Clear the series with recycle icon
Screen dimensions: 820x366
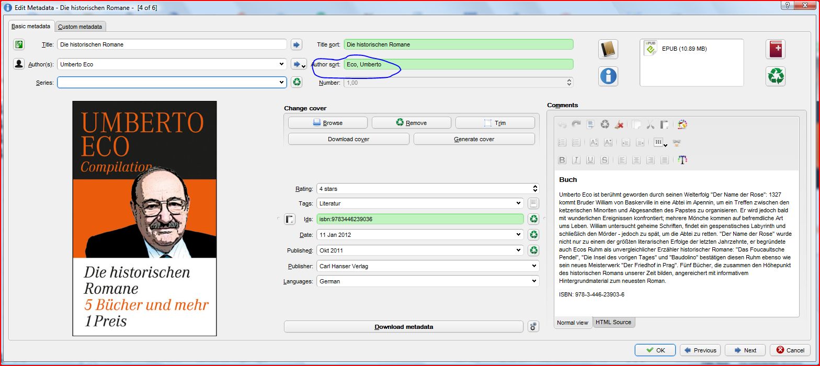tap(297, 82)
